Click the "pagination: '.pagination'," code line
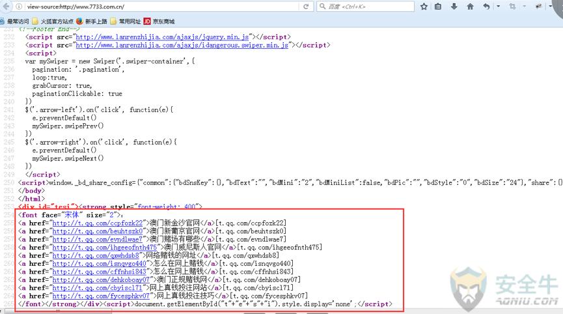The image size is (563, 314). coord(78,69)
